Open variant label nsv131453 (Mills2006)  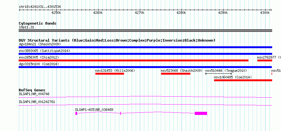[x=115, y=71]
